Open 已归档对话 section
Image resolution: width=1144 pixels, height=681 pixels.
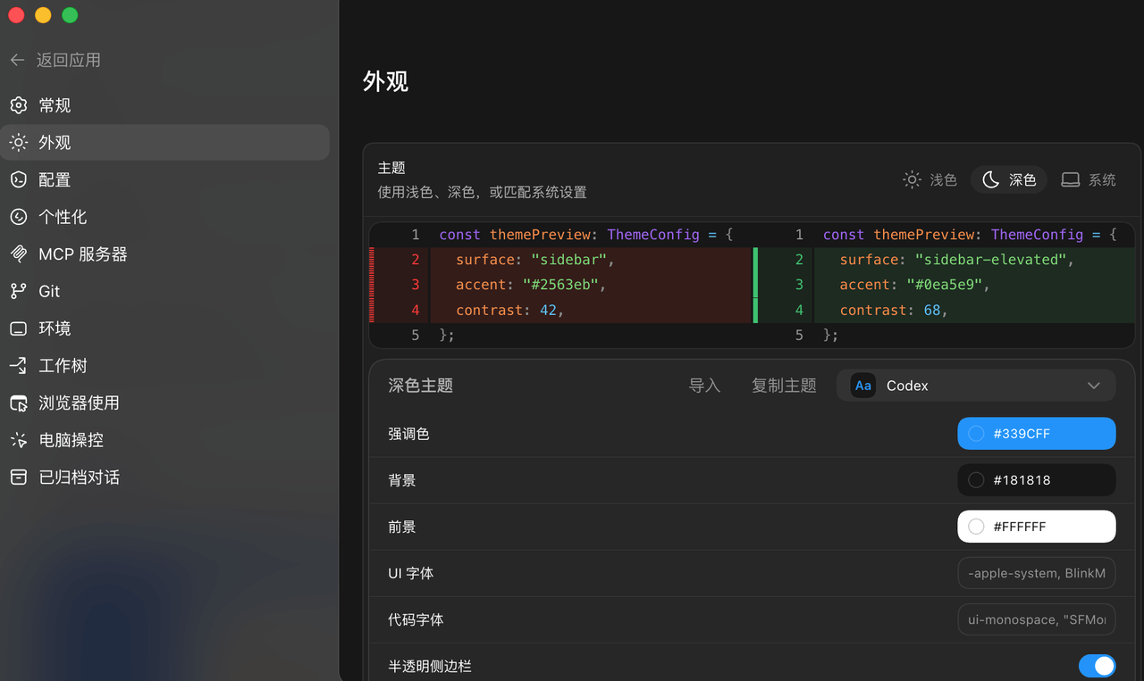(165, 478)
